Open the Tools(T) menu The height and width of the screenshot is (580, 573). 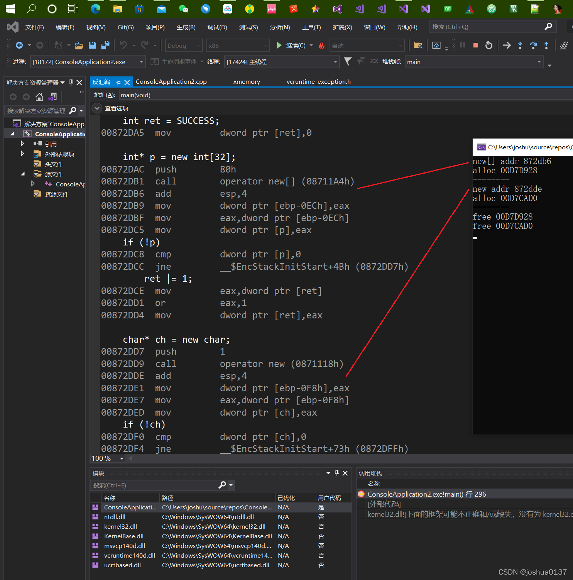311,27
